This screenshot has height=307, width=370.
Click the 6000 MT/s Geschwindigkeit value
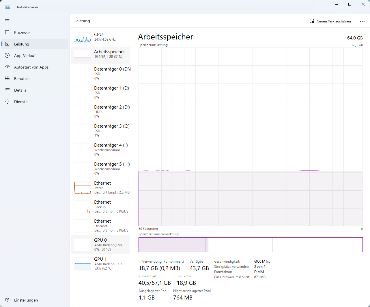[262, 261]
